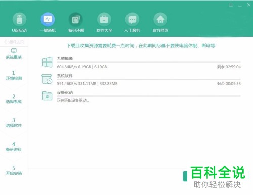Click the 系统镜像 label

pos(65,58)
